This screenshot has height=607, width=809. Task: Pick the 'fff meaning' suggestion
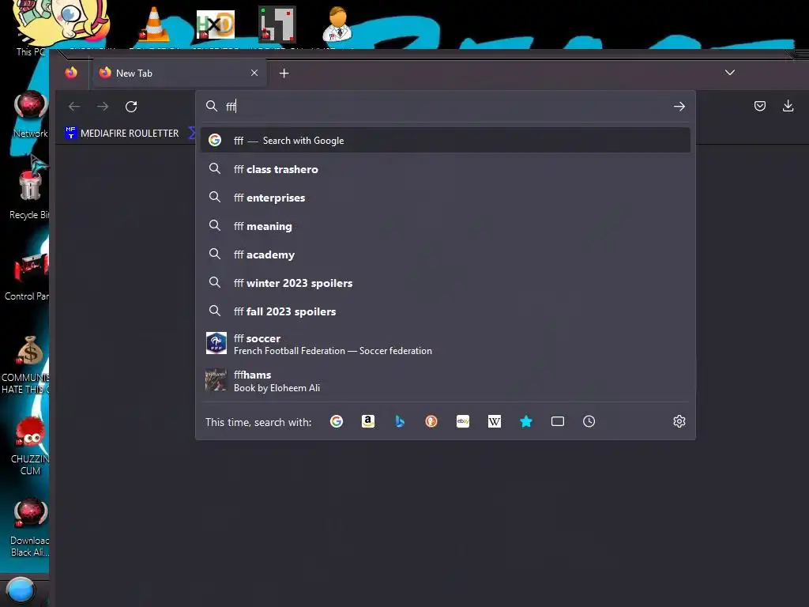pyautogui.click(x=446, y=226)
